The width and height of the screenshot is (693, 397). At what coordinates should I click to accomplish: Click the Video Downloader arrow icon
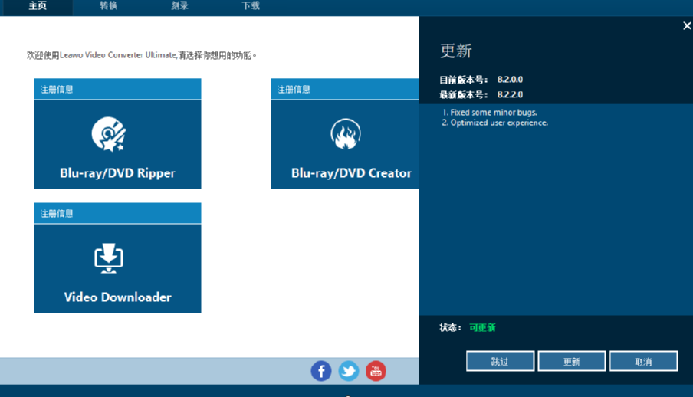109,258
